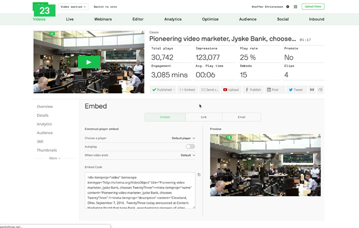
Task: Copy embed code with the clipboard icon
Action: click(x=199, y=175)
